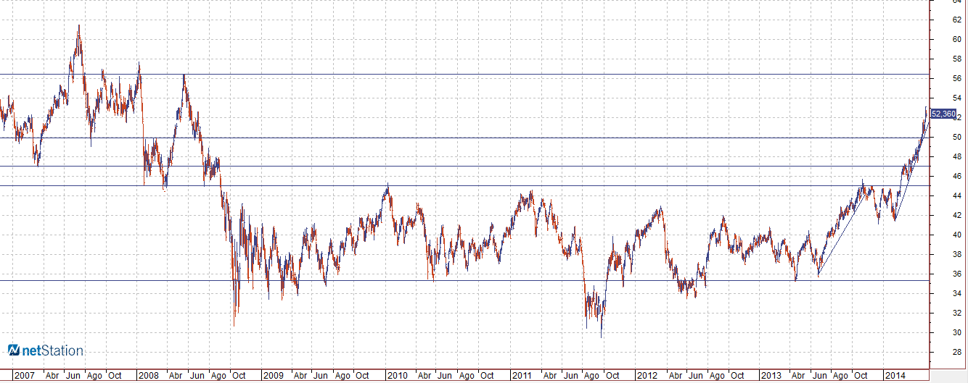Click the 56 value on price axis
This screenshot has height=383, width=968.
(957, 78)
